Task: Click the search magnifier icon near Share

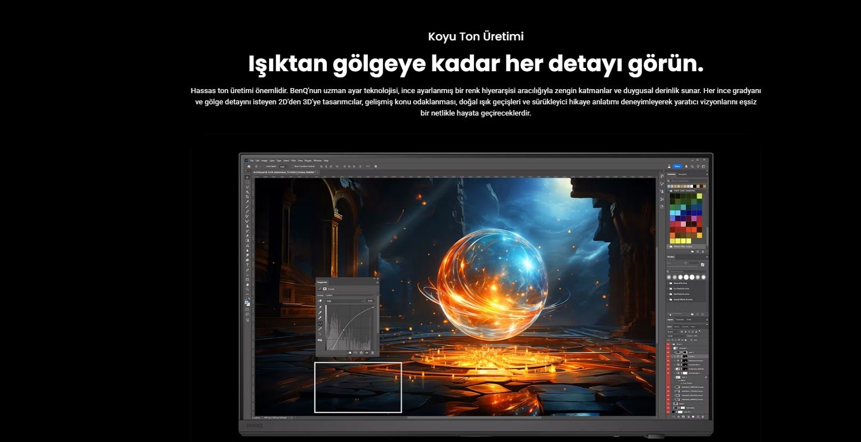Action: [x=691, y=166]
